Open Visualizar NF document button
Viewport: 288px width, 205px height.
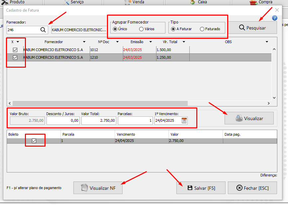tap(98, 188)
